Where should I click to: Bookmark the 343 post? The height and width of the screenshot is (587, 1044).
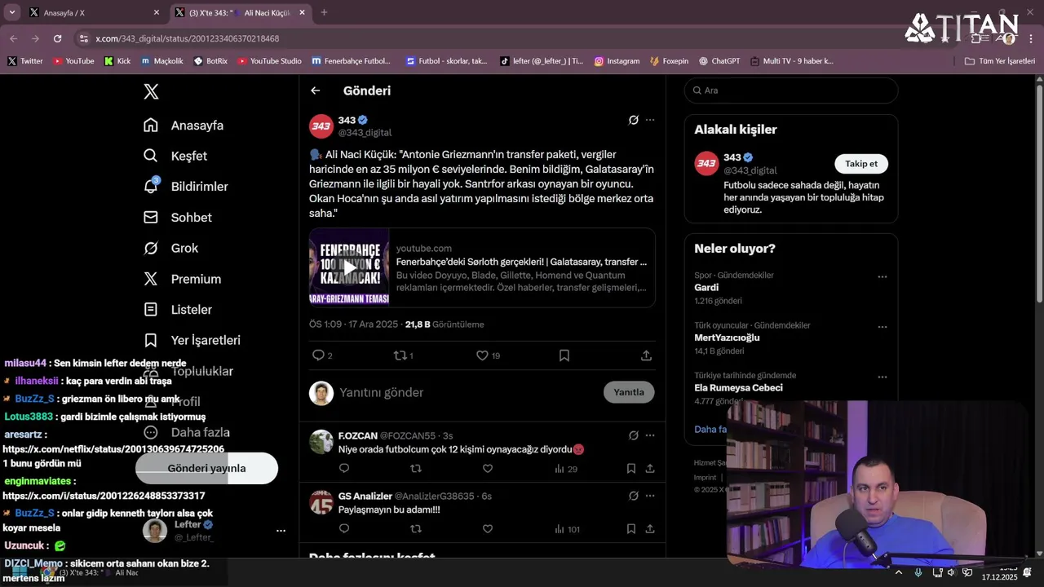(564, 355)
